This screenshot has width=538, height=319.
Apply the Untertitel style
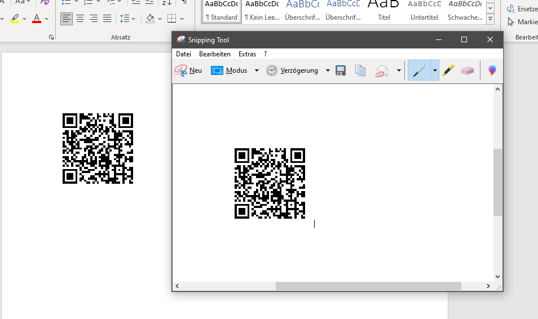coord(424,11)
